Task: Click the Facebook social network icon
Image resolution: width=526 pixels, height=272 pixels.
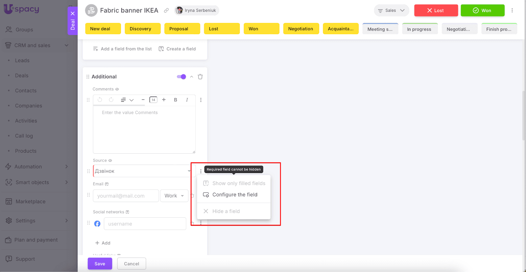Action: coord(97,224)
